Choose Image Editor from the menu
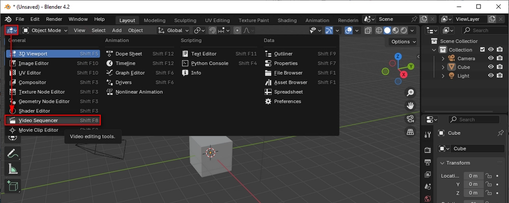509x203 pixels. coord(53,63)
